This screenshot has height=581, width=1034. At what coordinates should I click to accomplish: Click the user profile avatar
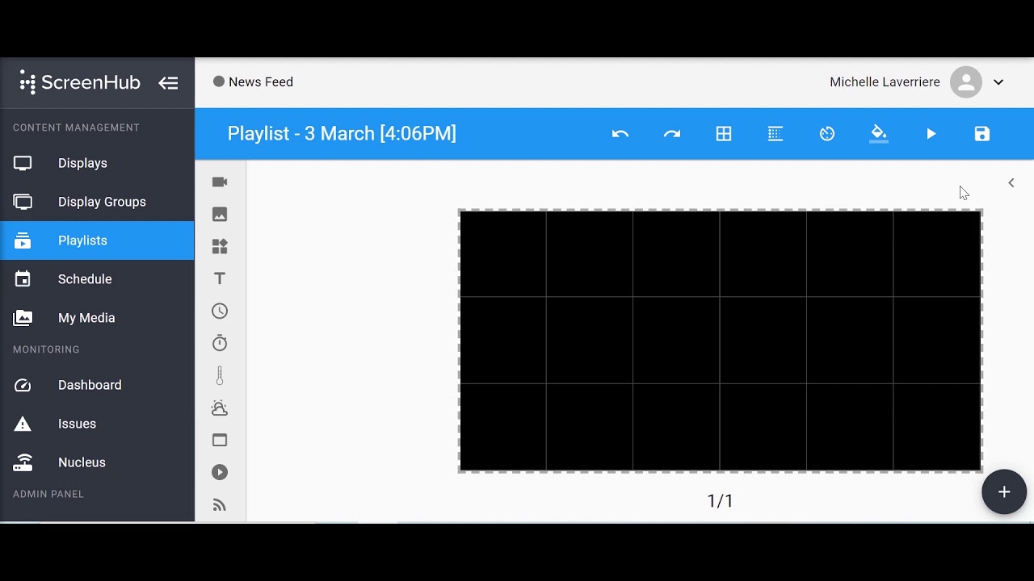(x=966, y=82)
